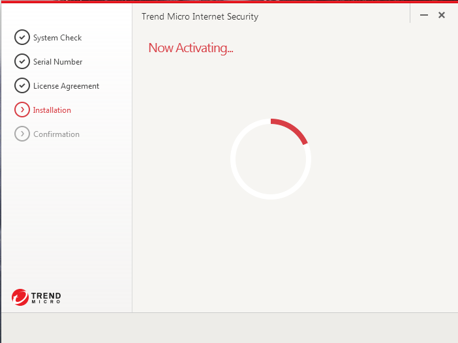Select the System Check step label

tap(57, 38)
